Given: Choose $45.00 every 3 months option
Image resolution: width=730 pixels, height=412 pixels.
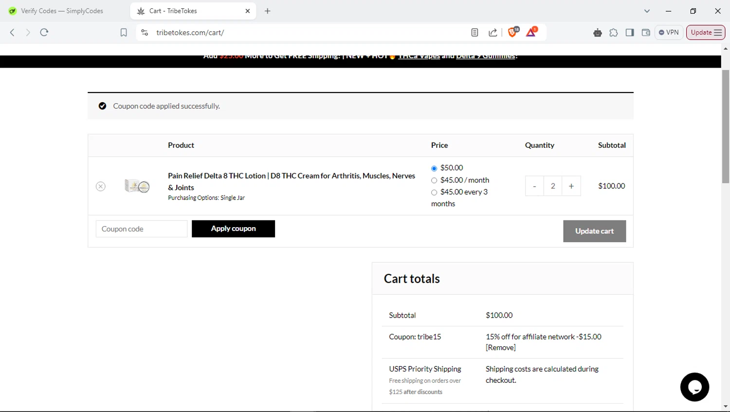Looking at the screenshot, I should tap(434, 193).
